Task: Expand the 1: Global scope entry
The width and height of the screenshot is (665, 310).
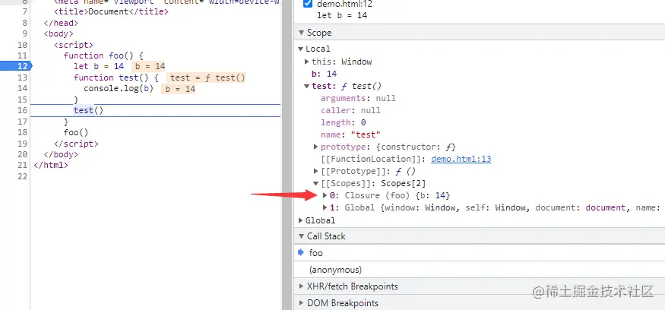Action: click(x=325, y=207)
